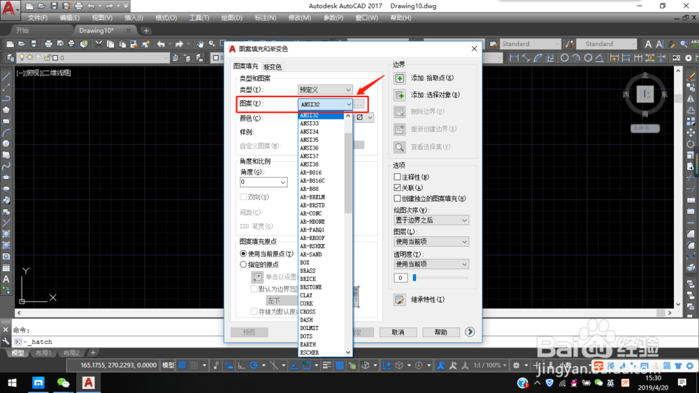This screenshot has width=699, height=393.
Task: Open the Windows Start menu
Action: tap(13, 383)
